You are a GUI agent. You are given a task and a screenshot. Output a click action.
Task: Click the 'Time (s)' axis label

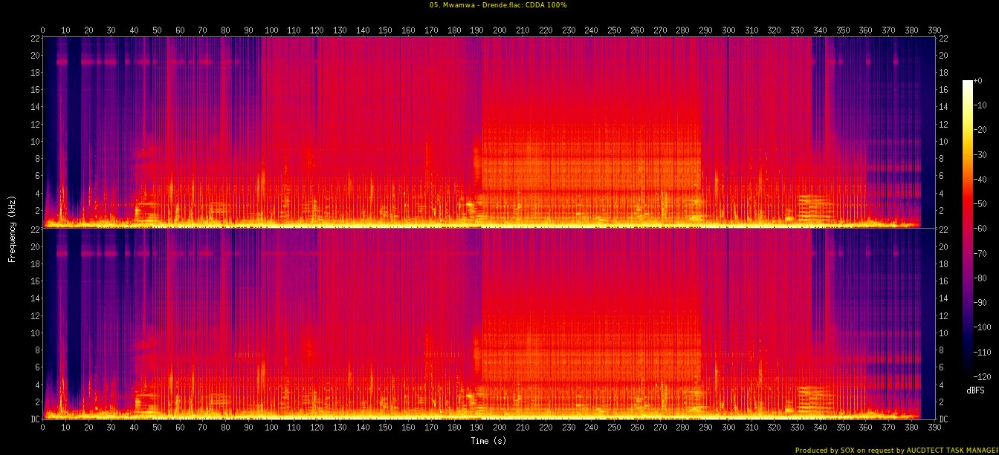(x=488, y=441)
